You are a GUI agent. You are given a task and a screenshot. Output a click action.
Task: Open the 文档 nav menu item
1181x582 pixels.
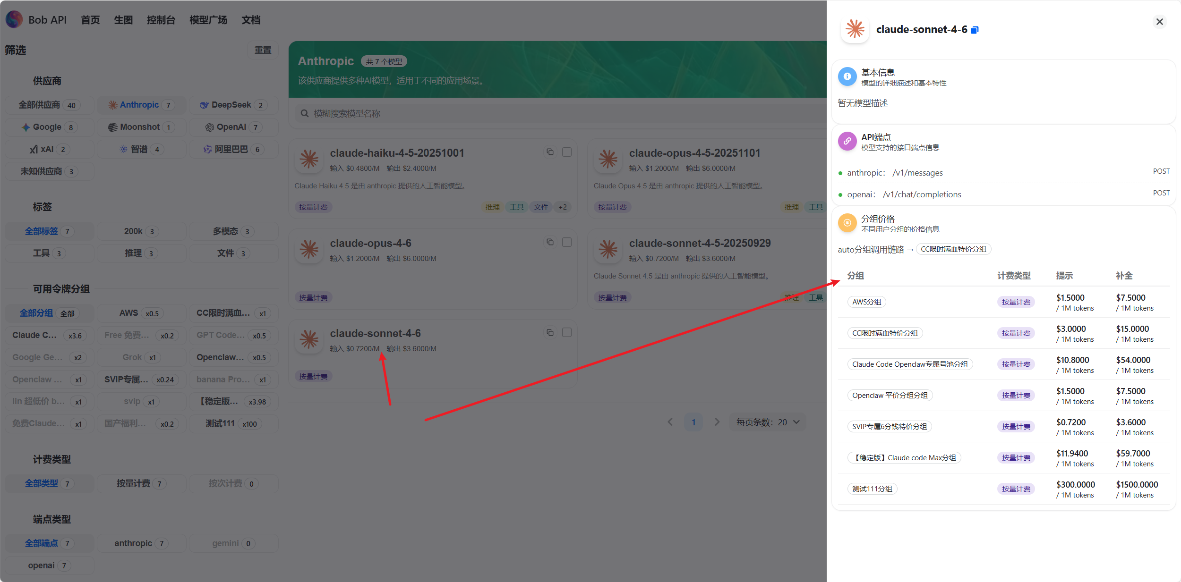[251, 20]
